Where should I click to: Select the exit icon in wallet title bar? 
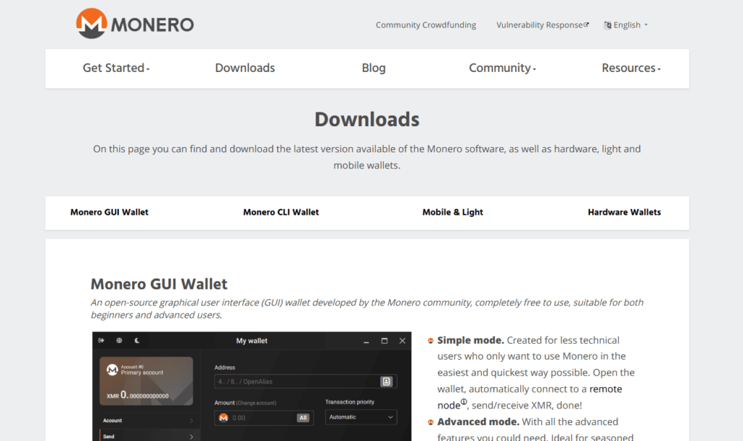[99, 340]
